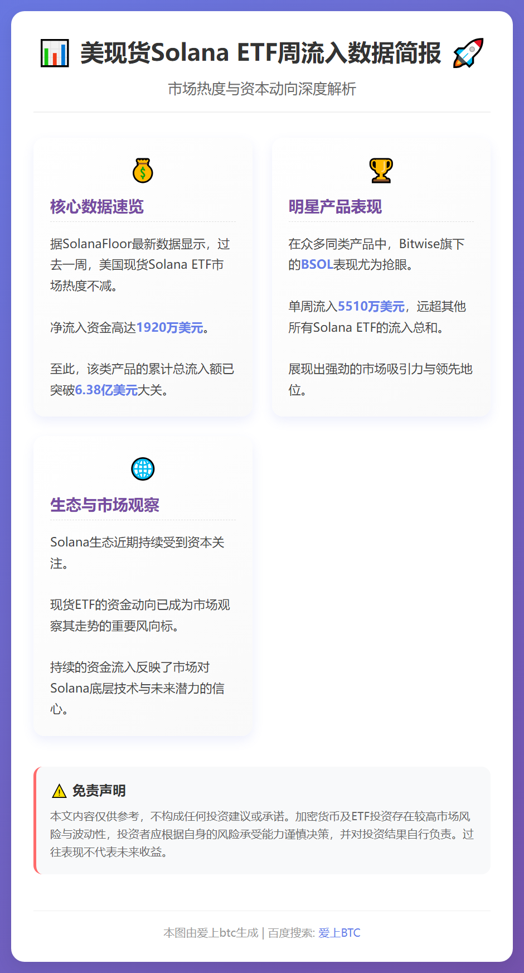Screen dimensions: 524x973
Task: Click the paragraph Solana生态近期持续受到资本关注
Action: tap(137, 553)
